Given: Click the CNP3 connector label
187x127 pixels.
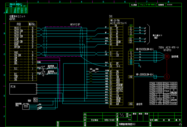Looking at the screenshot, I should coord(131,50).
